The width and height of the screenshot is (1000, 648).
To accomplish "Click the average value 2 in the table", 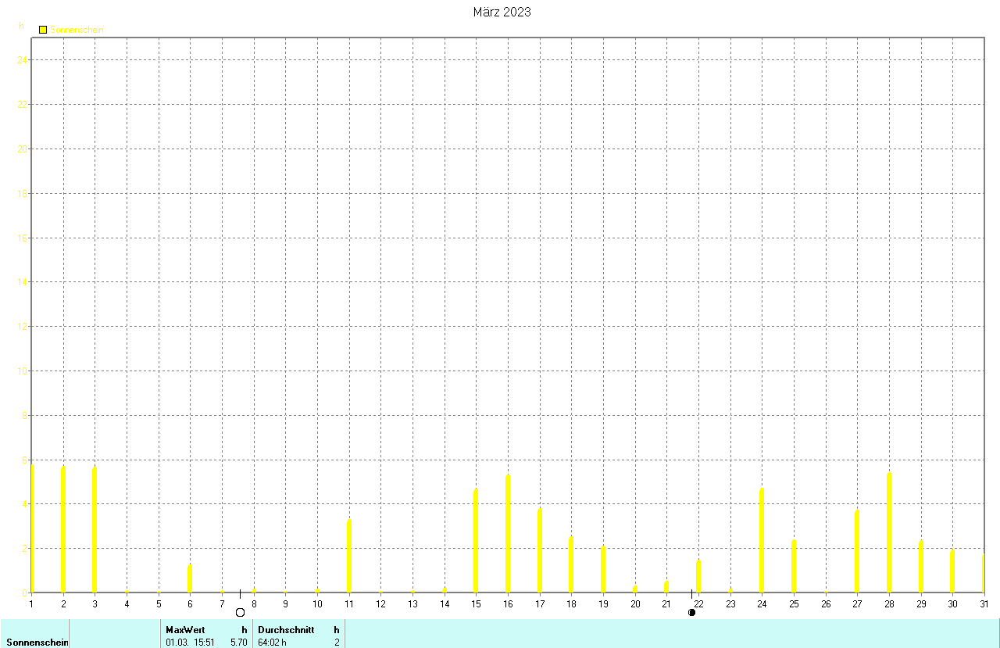I will pyautogui.click(x=337, y=643).
